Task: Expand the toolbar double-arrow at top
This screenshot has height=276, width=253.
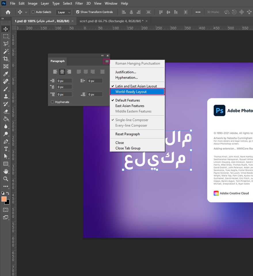Action: [x=3, y=18]
